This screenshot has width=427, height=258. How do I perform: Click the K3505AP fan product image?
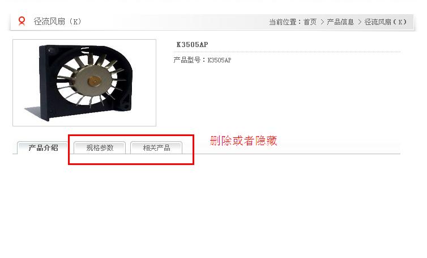[84, 83]
